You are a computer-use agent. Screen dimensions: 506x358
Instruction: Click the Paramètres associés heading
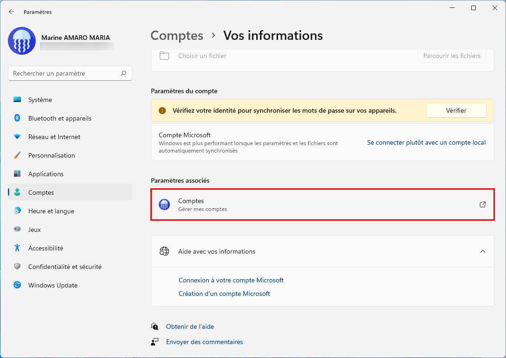click(x=180, y=180)
